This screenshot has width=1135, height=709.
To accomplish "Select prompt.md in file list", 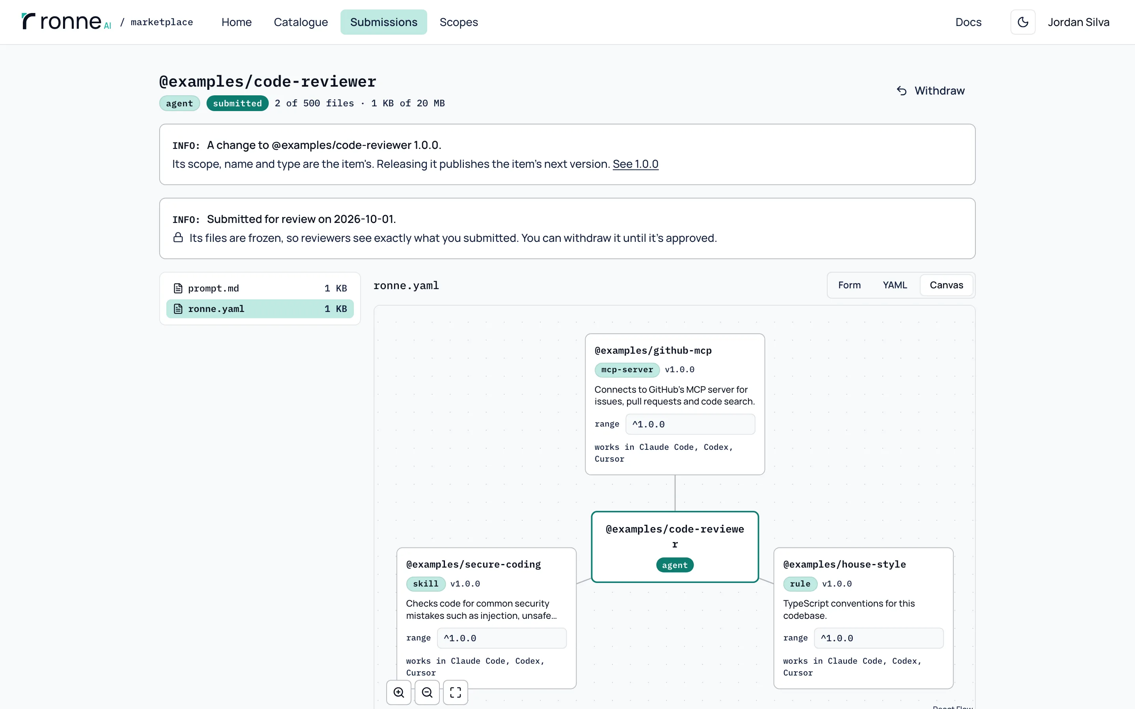I will coord(260,288).
